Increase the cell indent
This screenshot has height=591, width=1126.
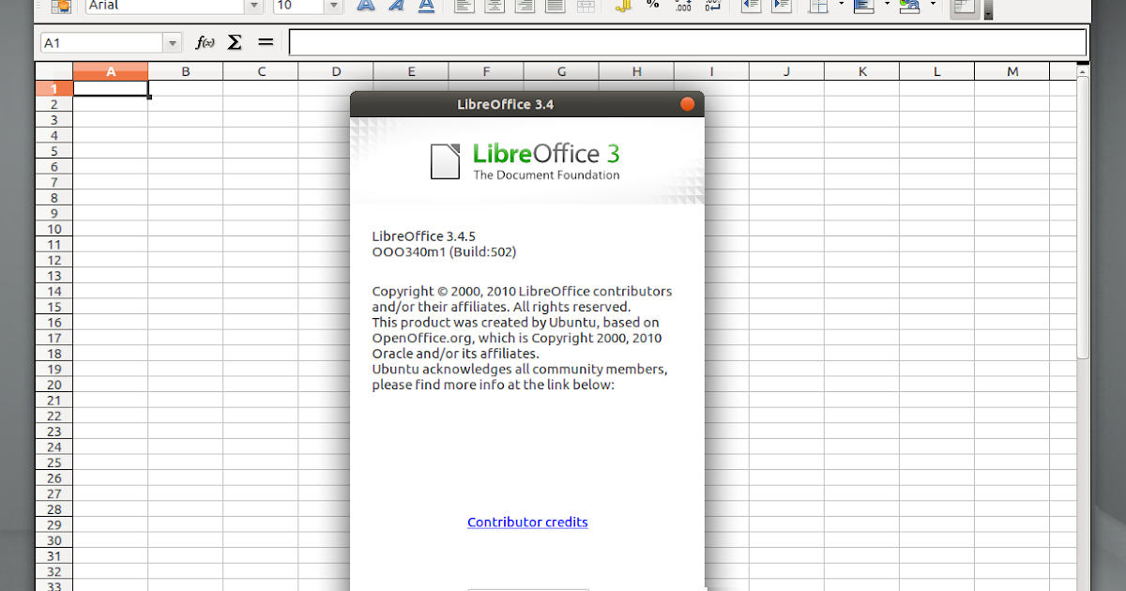pos(781,8)
